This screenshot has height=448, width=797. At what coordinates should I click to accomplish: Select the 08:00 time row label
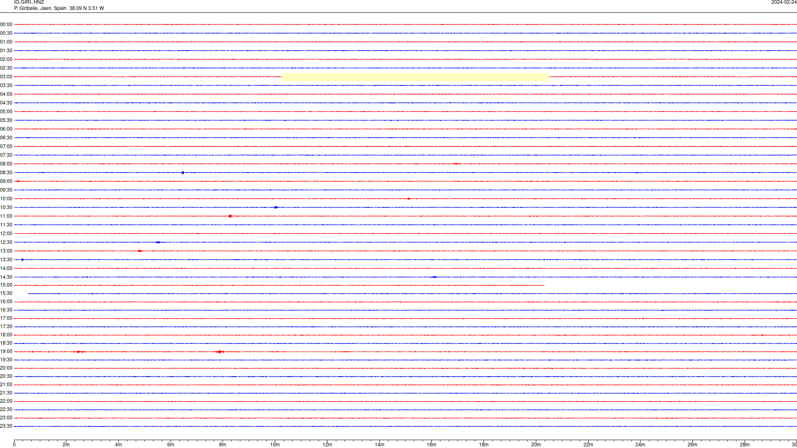[x=6, y=164]
